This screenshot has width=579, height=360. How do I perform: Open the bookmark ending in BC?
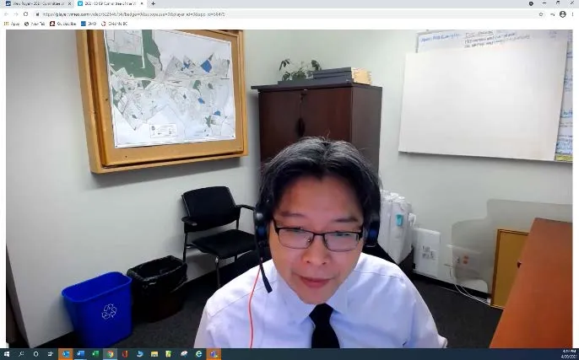[x=114, y=24]
